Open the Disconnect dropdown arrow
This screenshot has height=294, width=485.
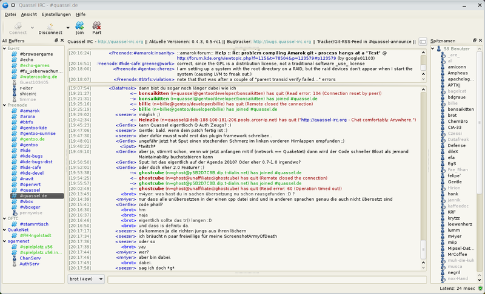(68, 28)
